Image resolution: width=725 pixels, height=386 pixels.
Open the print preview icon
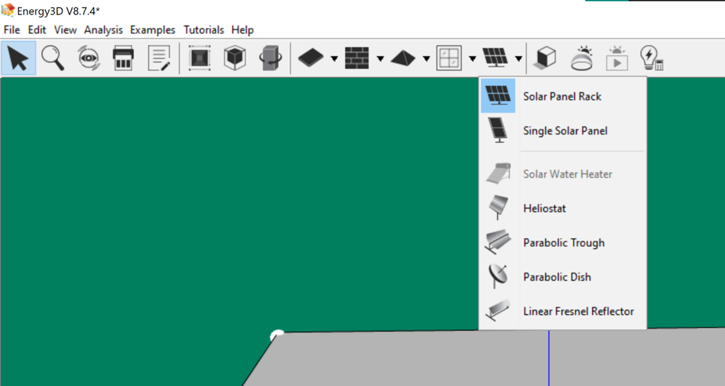coord(124,58)
